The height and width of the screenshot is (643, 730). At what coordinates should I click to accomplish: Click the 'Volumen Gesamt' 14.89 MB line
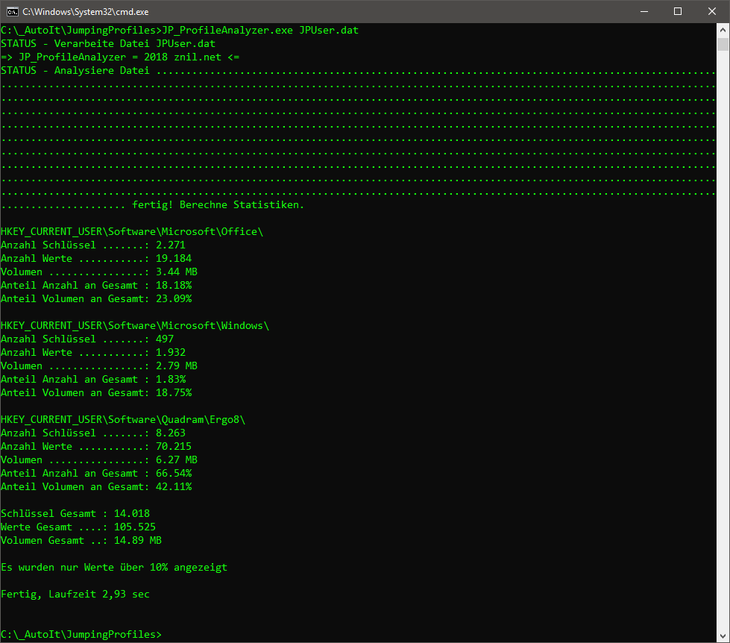click(81, 540)
